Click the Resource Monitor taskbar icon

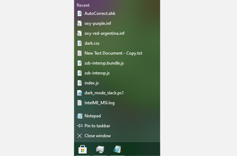tap(100, 149)
